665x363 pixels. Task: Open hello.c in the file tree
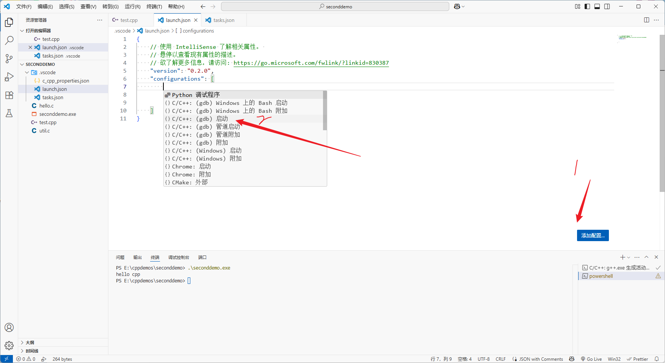click(x=46, y=106)
